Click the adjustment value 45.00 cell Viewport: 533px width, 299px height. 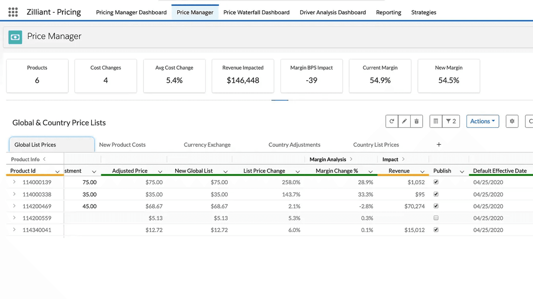pyautogui.click(x=82, y=206)
